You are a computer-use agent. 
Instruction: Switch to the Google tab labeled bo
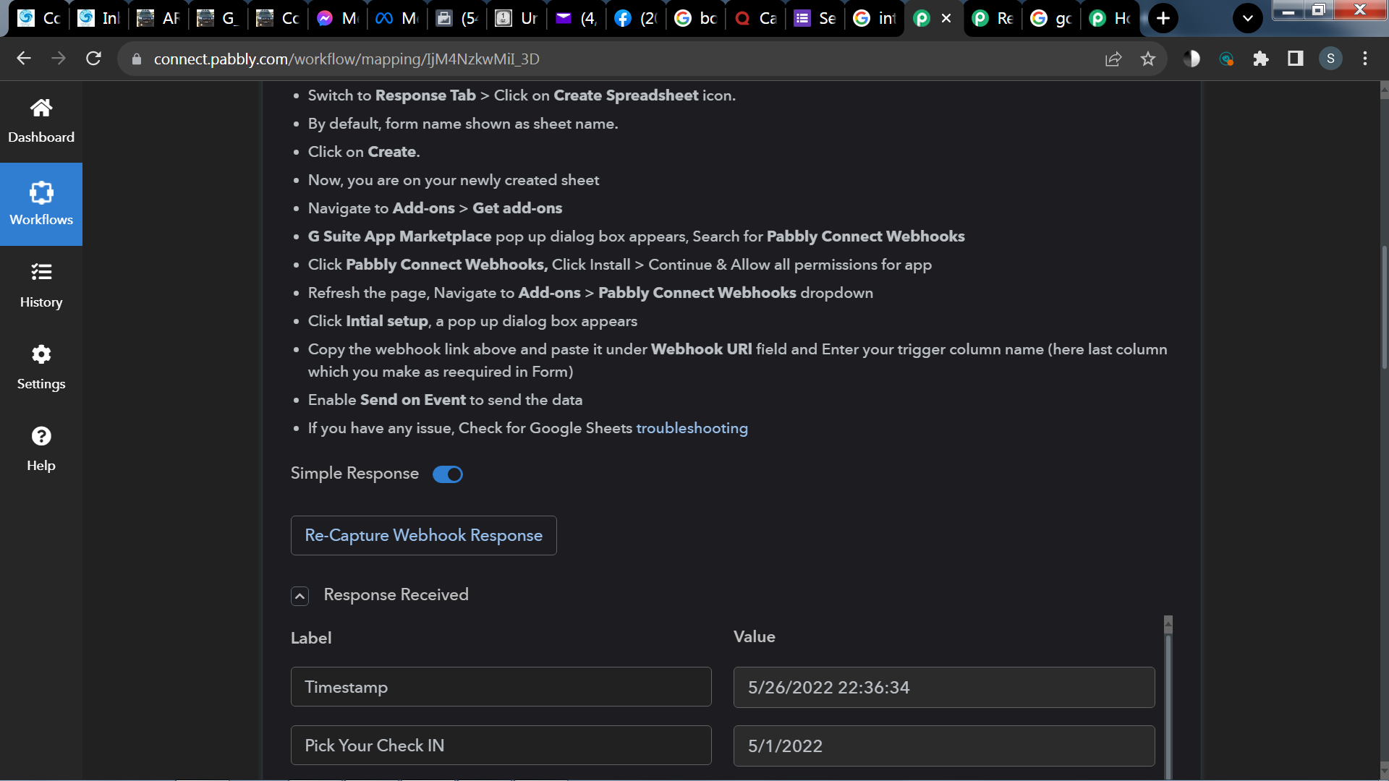coord(696,18)
